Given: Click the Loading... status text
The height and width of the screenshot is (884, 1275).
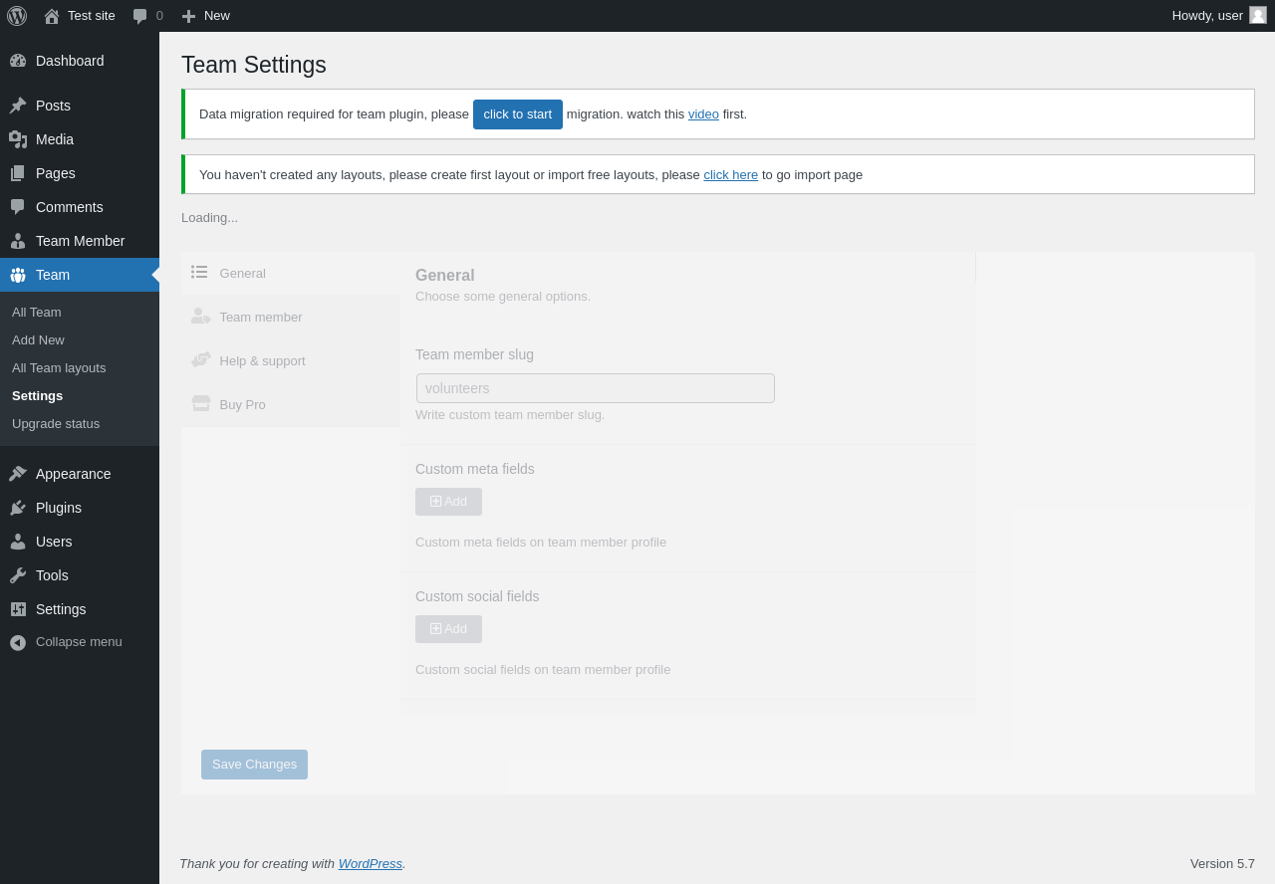Looking at the screenshot, I should 209,218.
